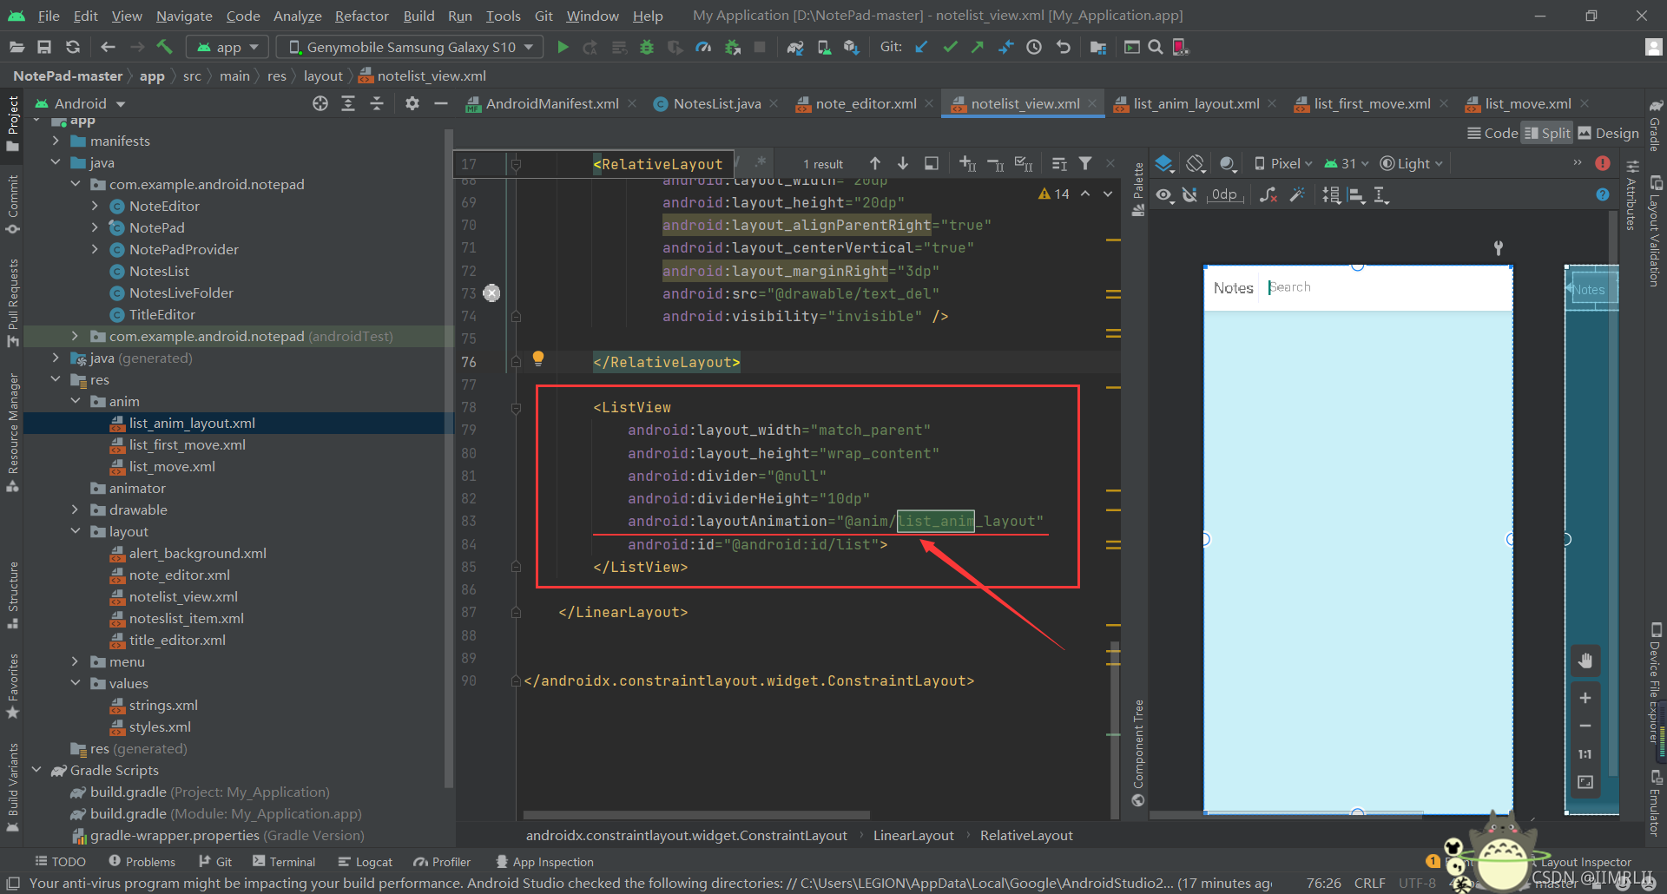Open device selector Genymobile Samsung Galaxy S10
1667x894 pixels.
410,47
